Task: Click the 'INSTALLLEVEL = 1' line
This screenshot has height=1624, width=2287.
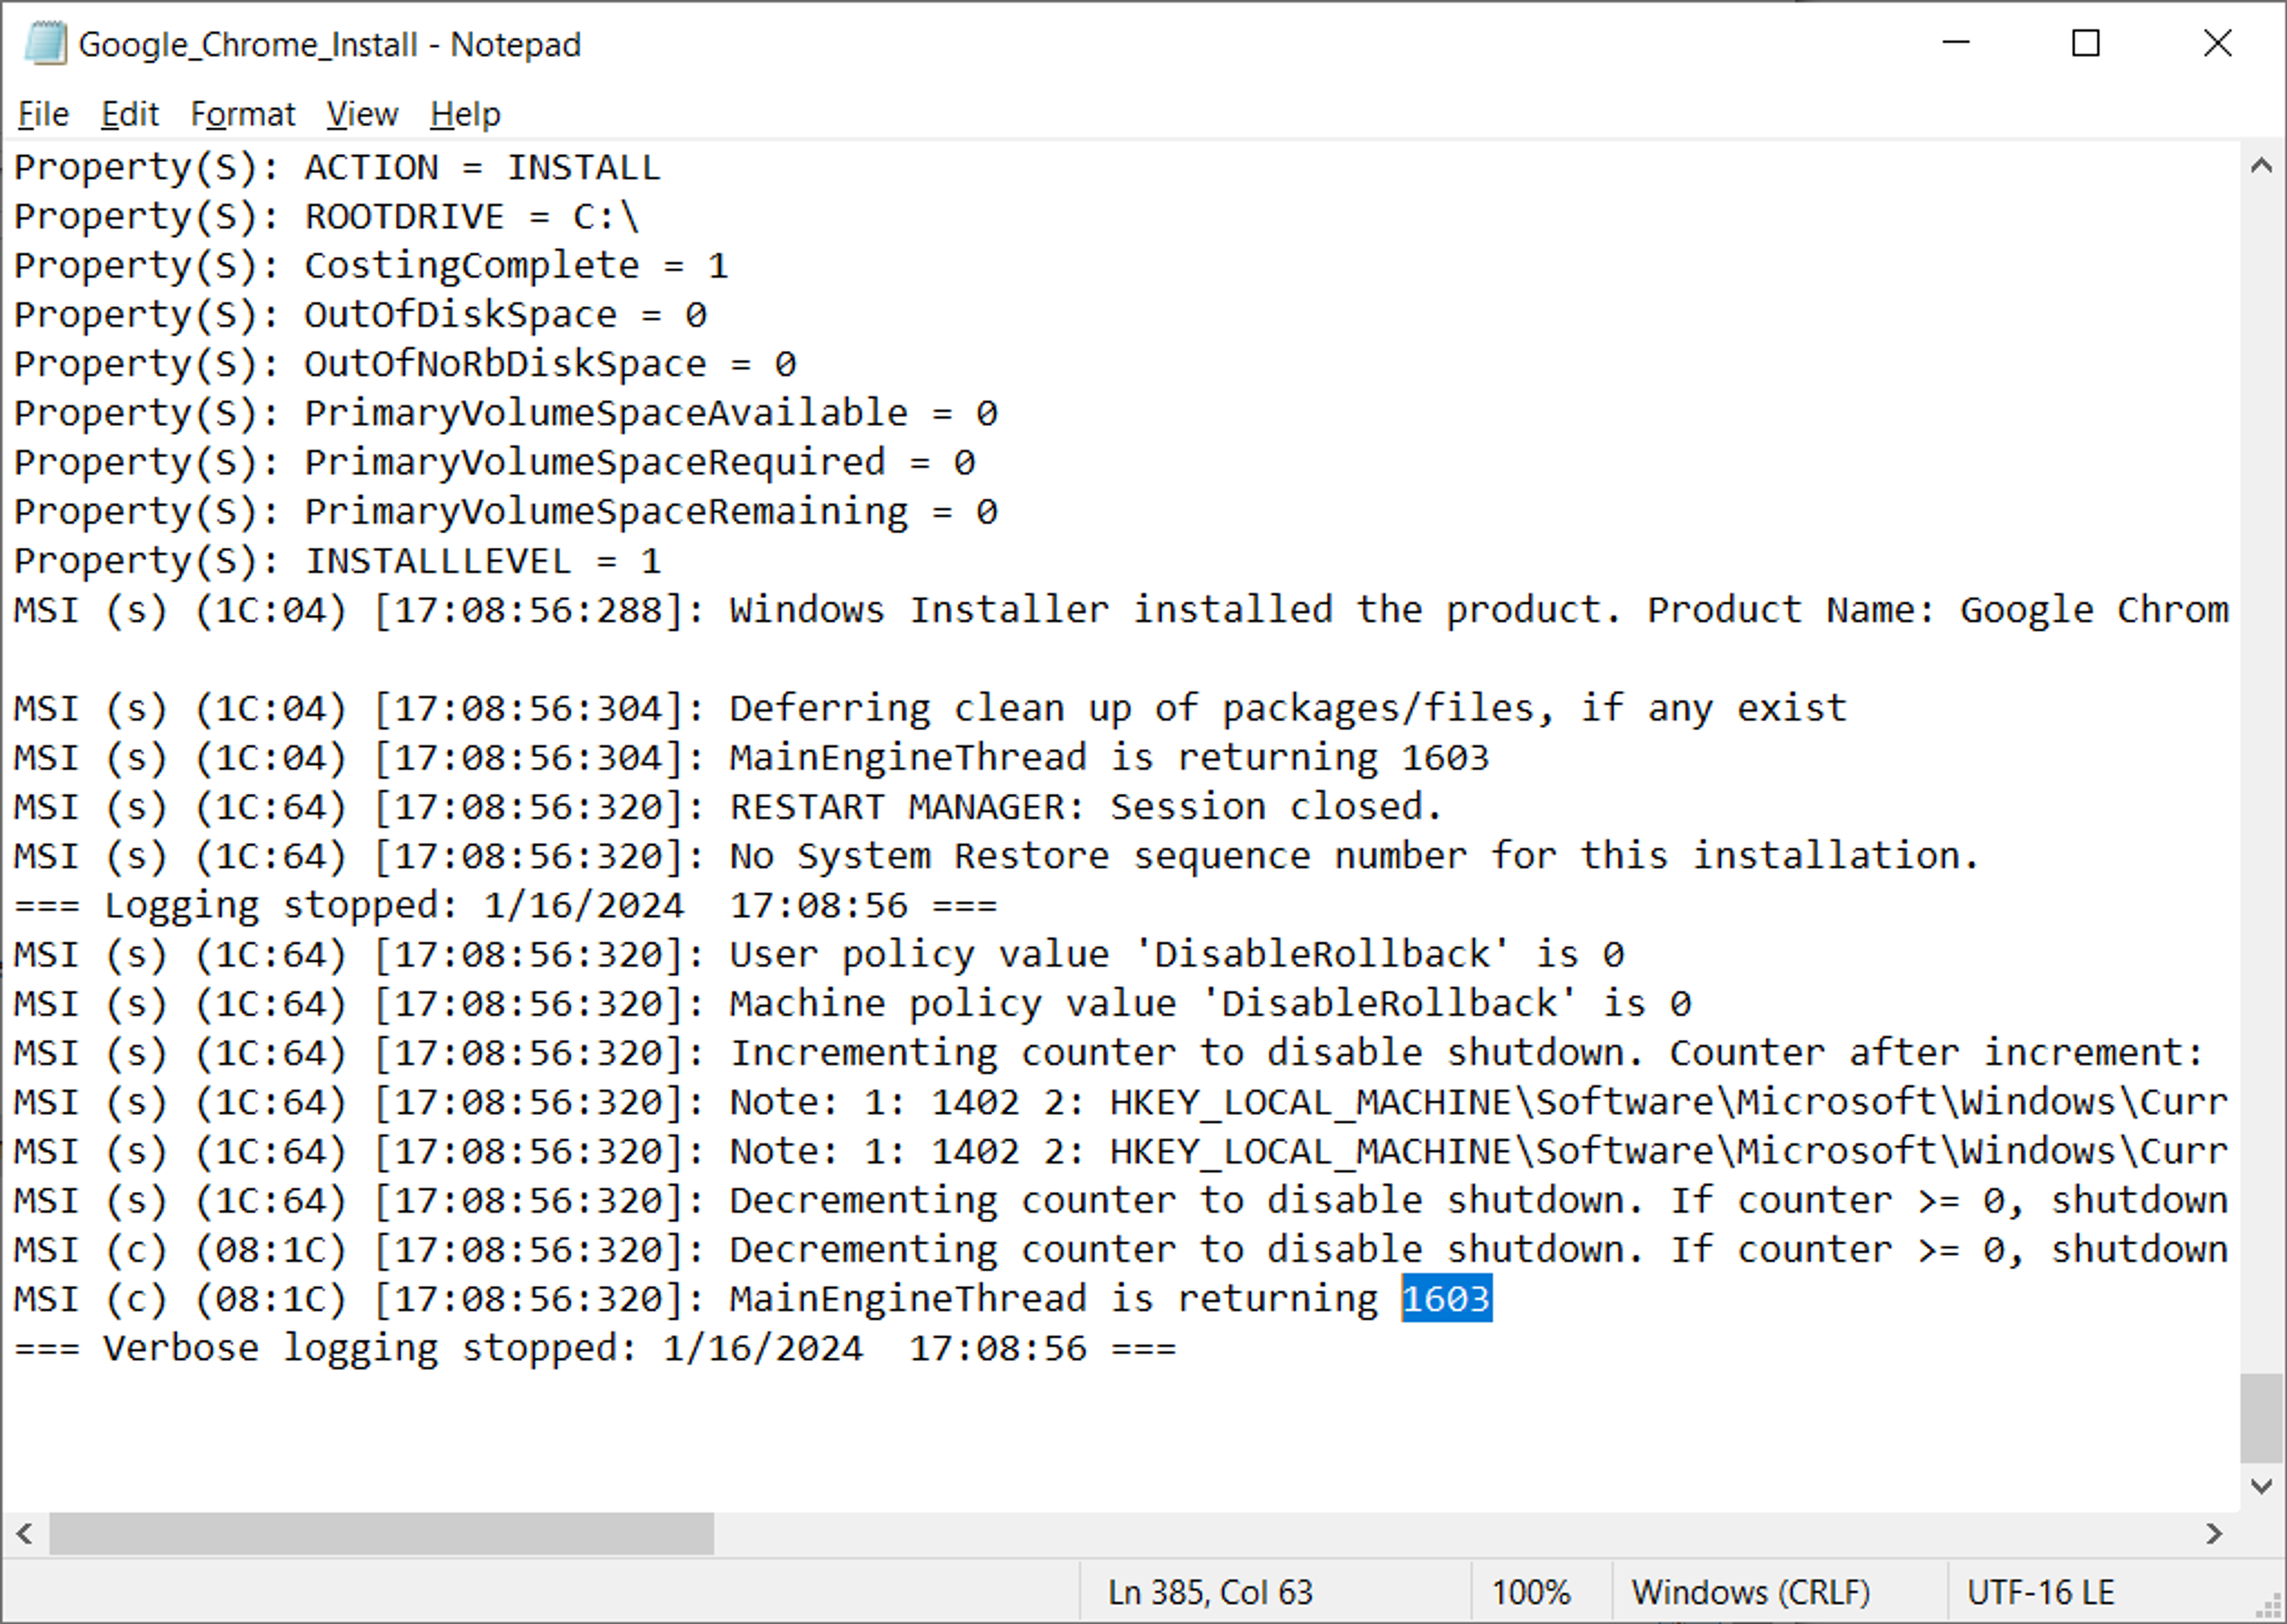Action: click(337, 560)
